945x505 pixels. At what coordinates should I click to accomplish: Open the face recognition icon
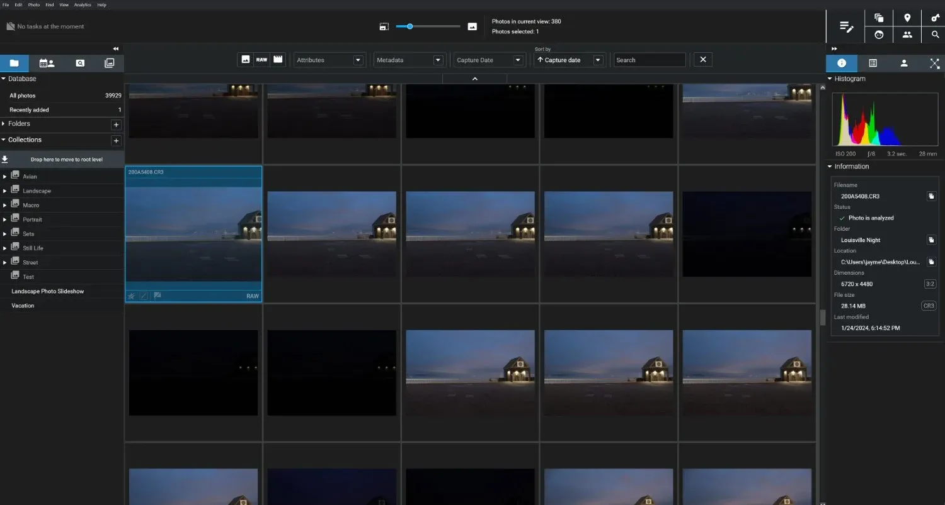point(879,35)
